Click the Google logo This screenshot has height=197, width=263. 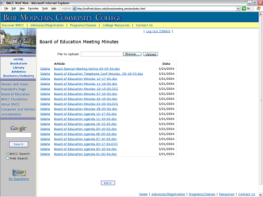tap(18, 128)
